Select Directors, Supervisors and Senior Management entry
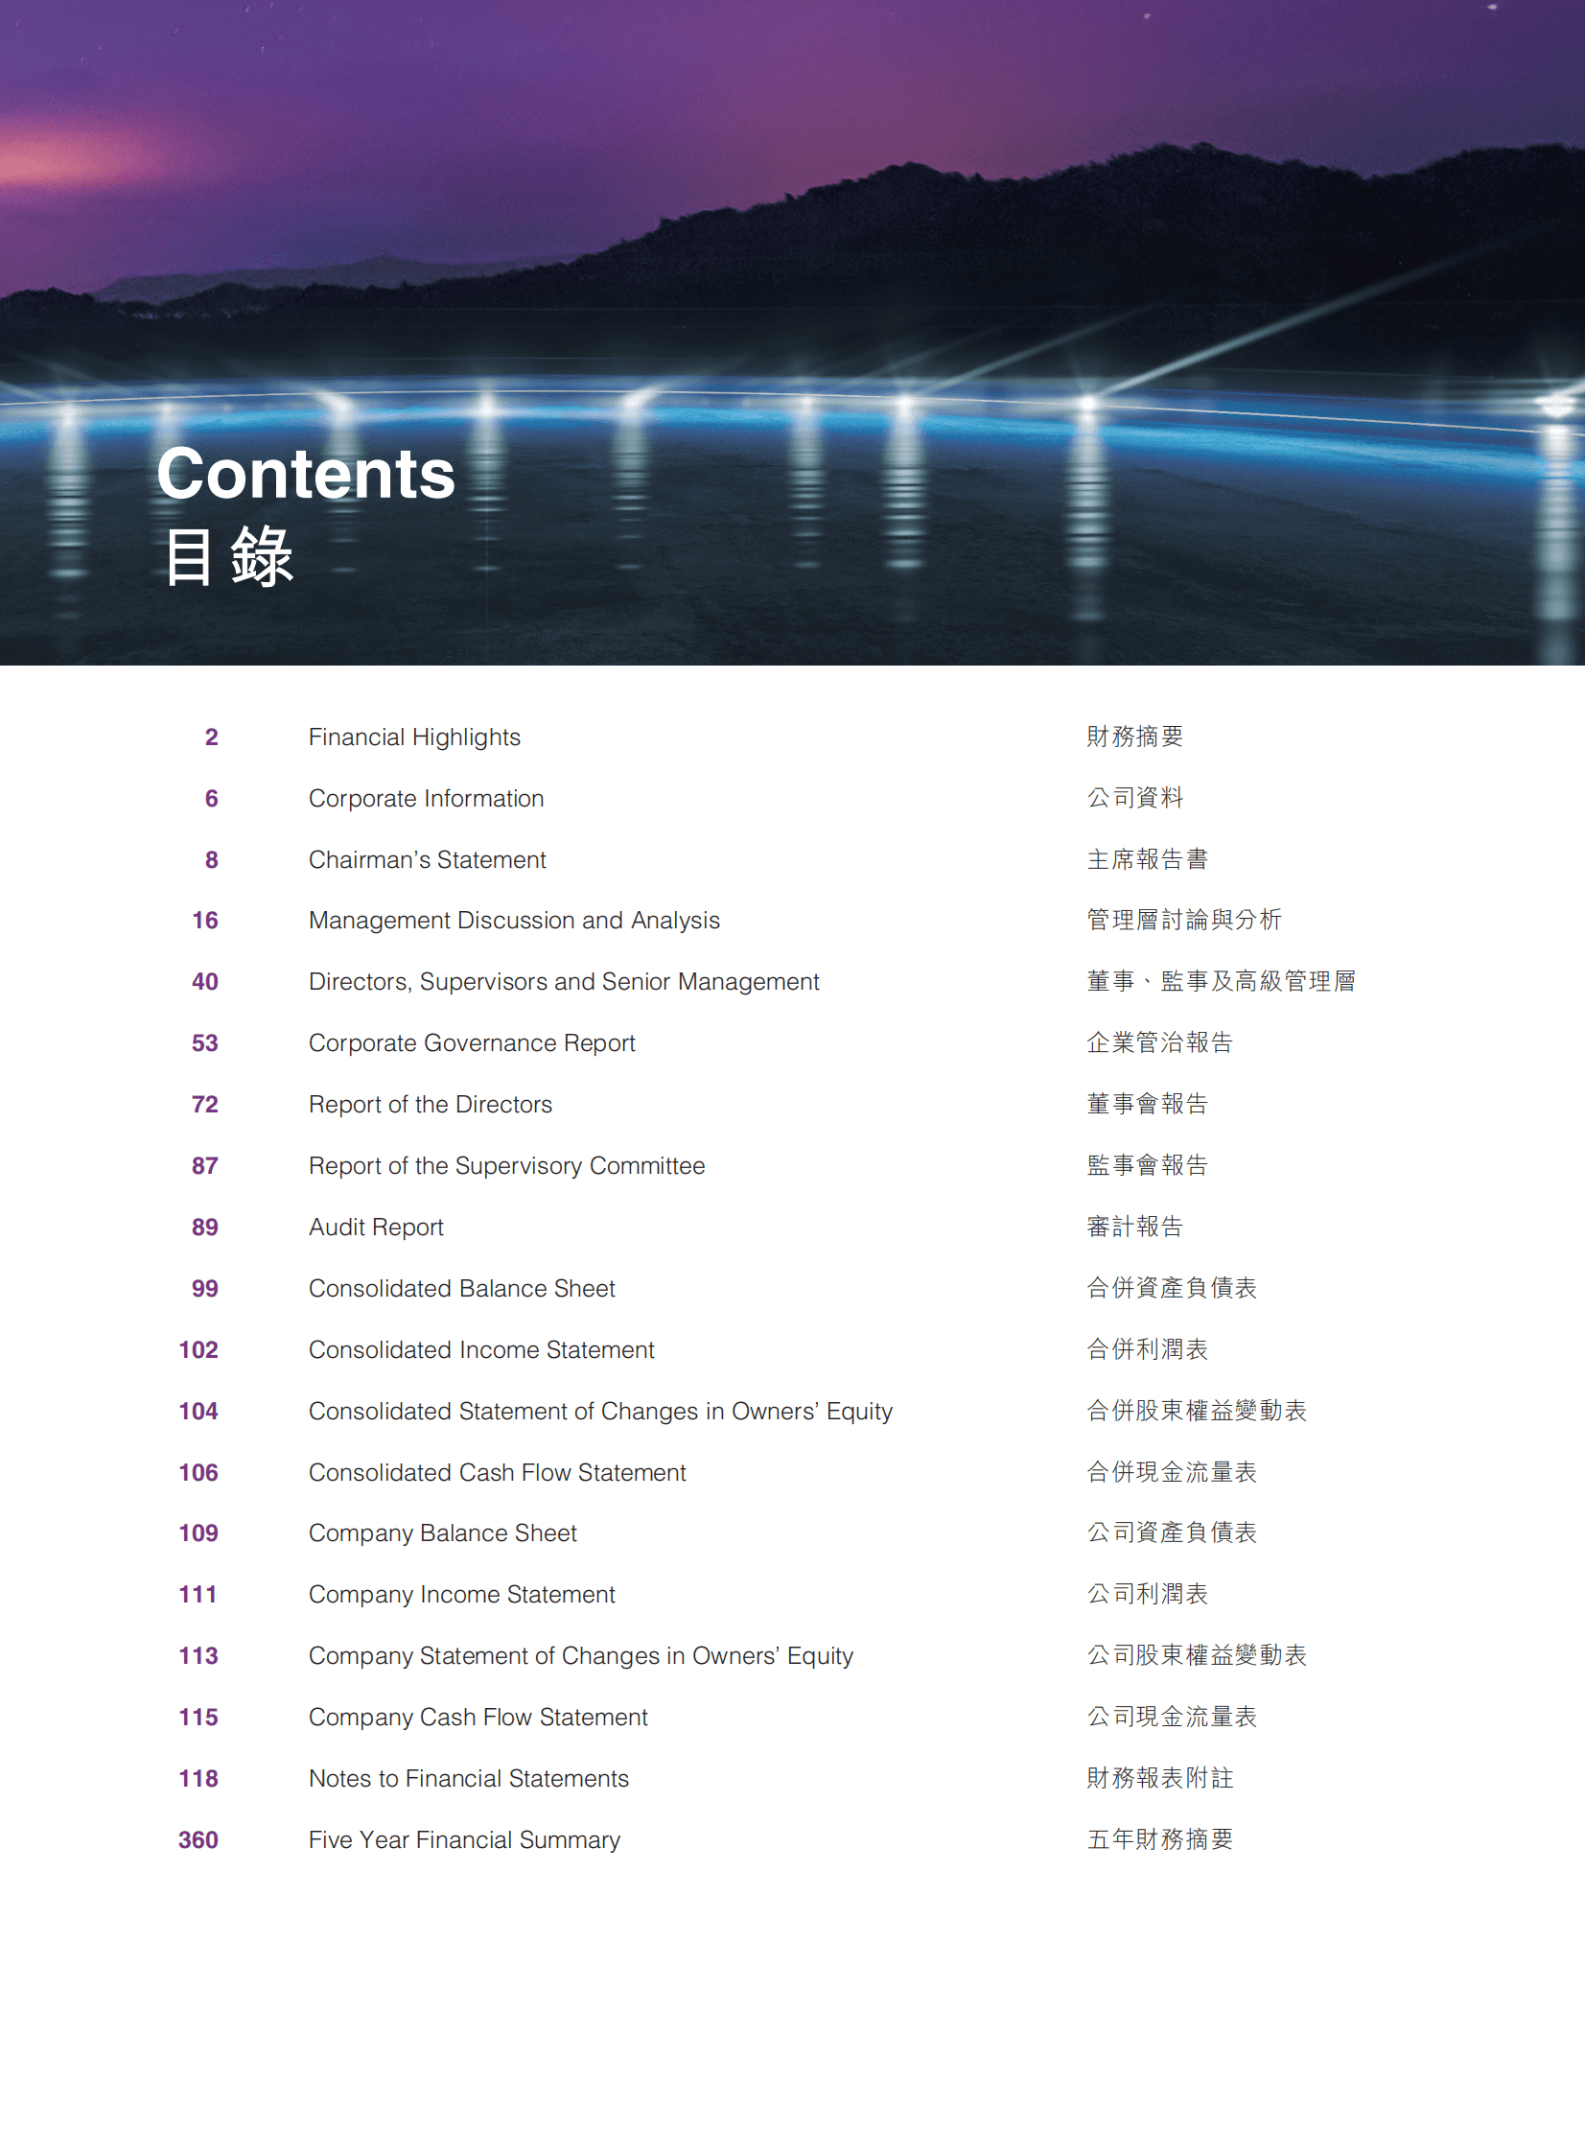 click(564, 981)
